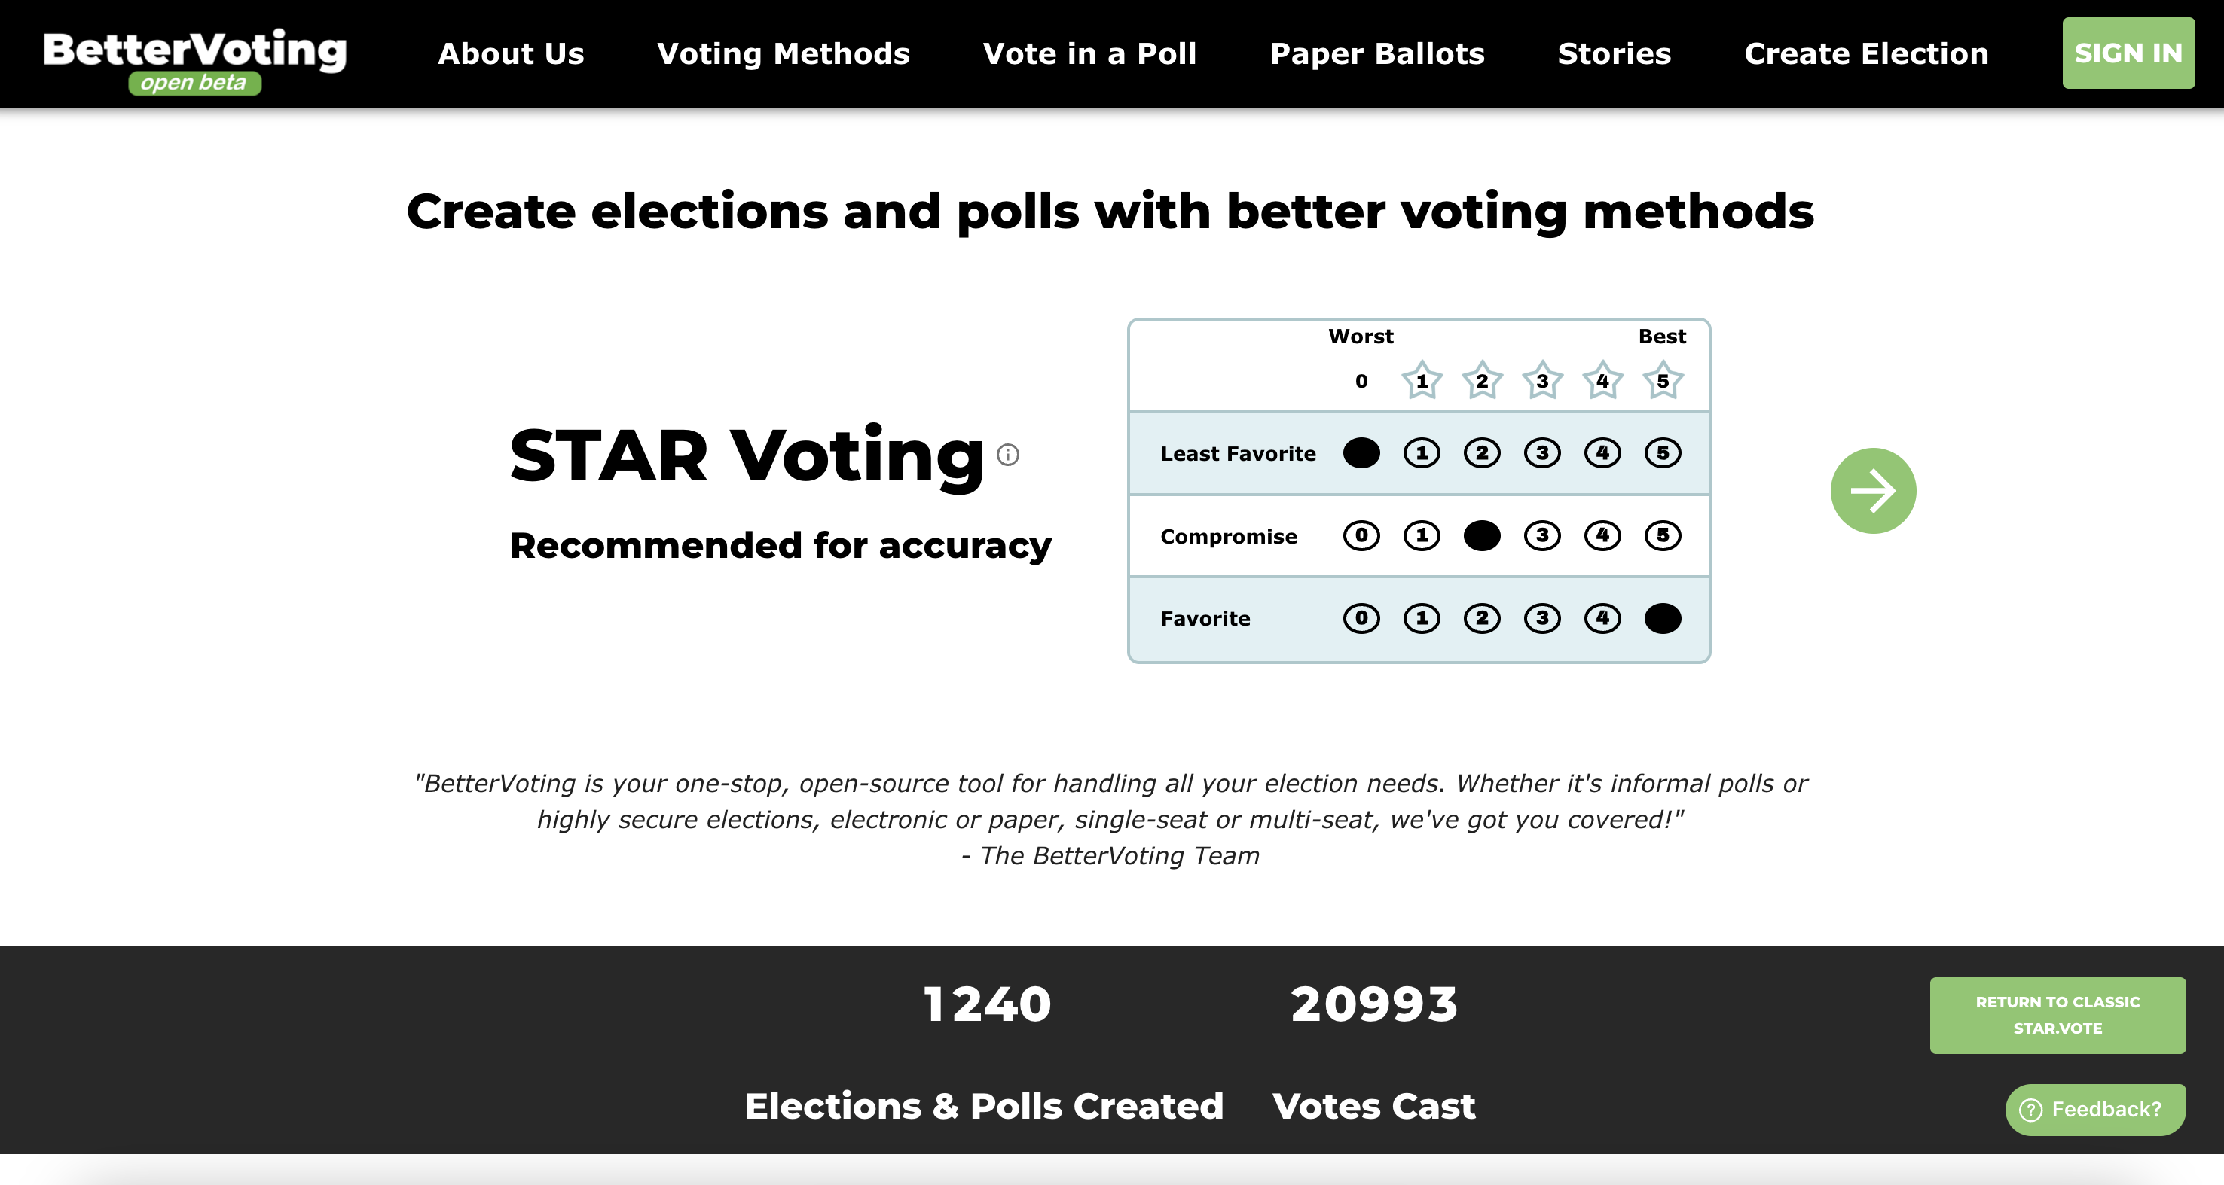Open Vote in a Poll
The height and width of the screenshot is (1185, 2224).
pos(1089,53)
